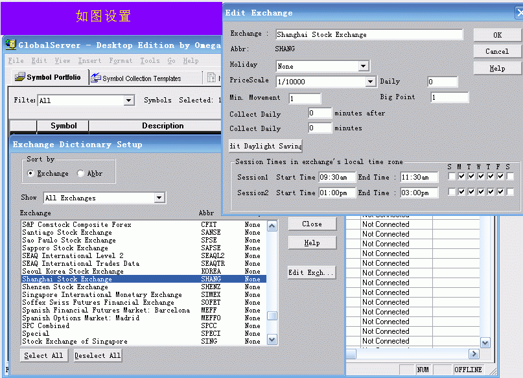Click the GlobalServer app icon in title bar
Screen dimensions: 523x378
coord(10,44)
